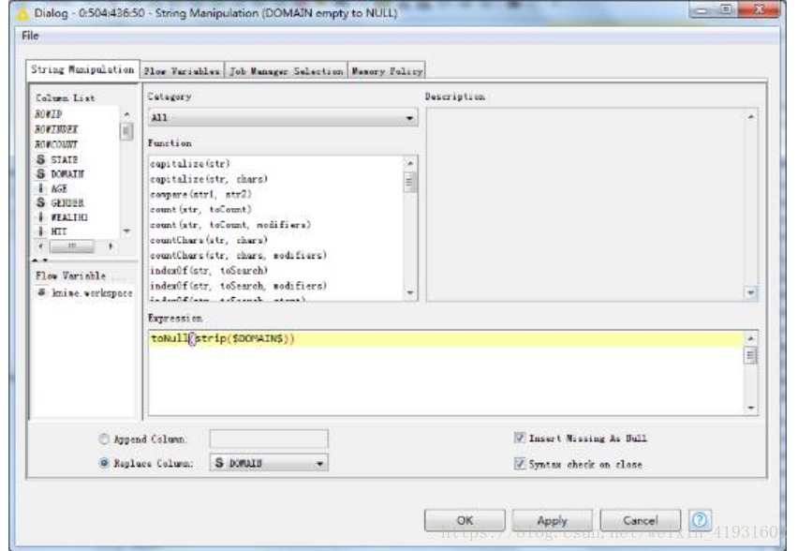Close the dialog window
This screenshot has height=551, width=798.
point(759,9)
